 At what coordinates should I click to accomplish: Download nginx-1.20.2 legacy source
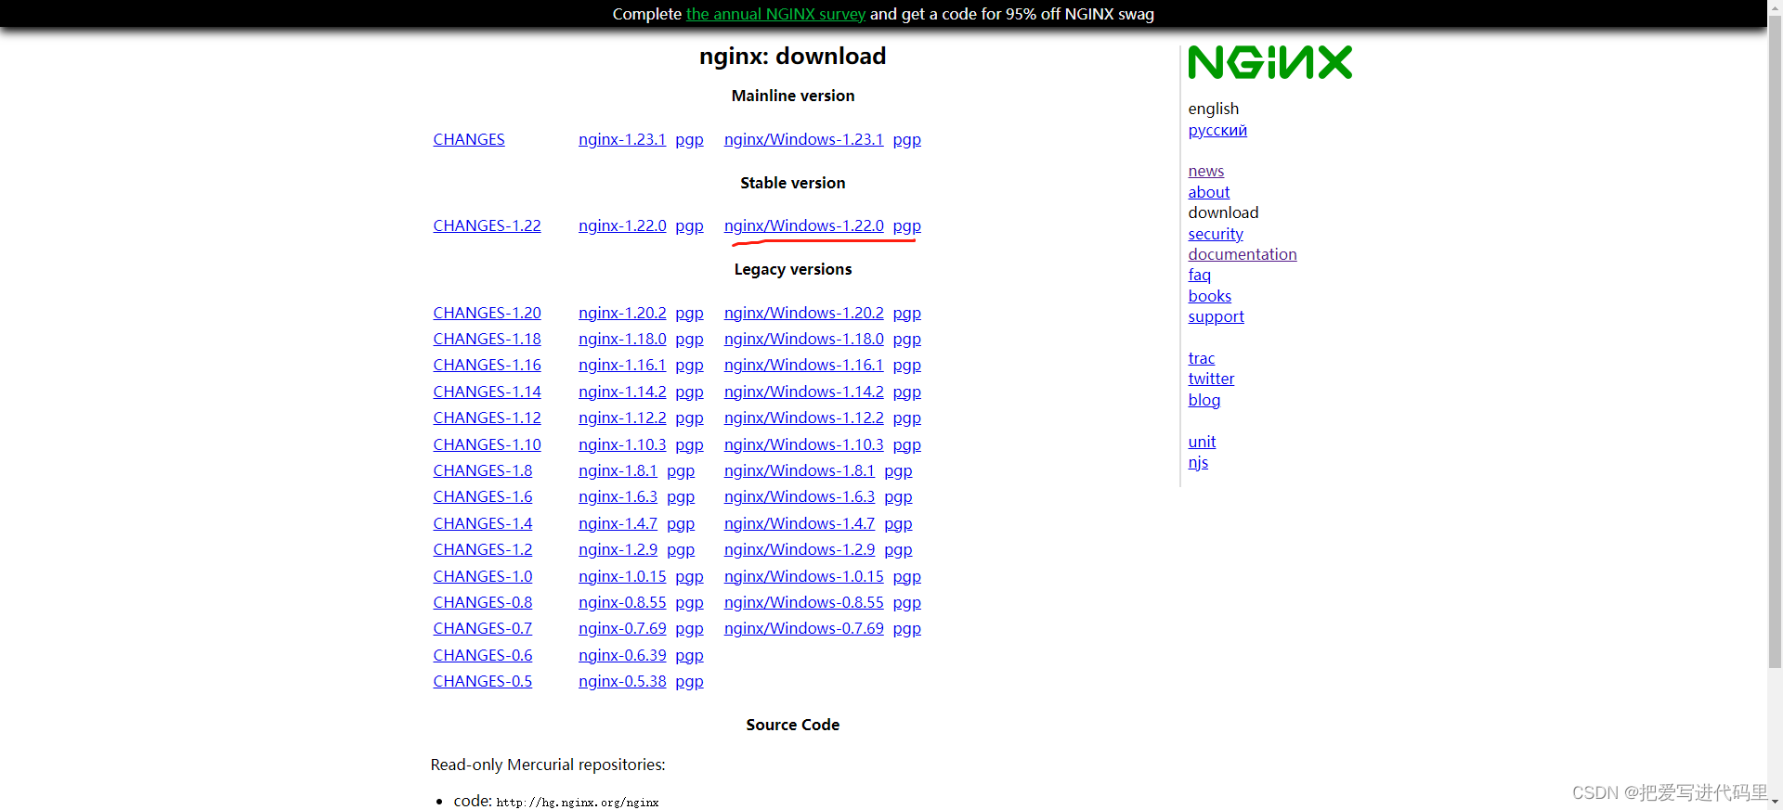tap(622, 313)
